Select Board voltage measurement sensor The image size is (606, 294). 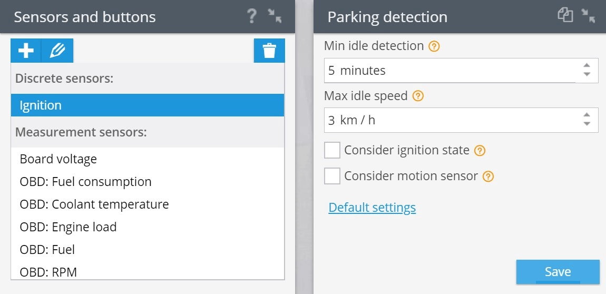click(x=147, y=159)
